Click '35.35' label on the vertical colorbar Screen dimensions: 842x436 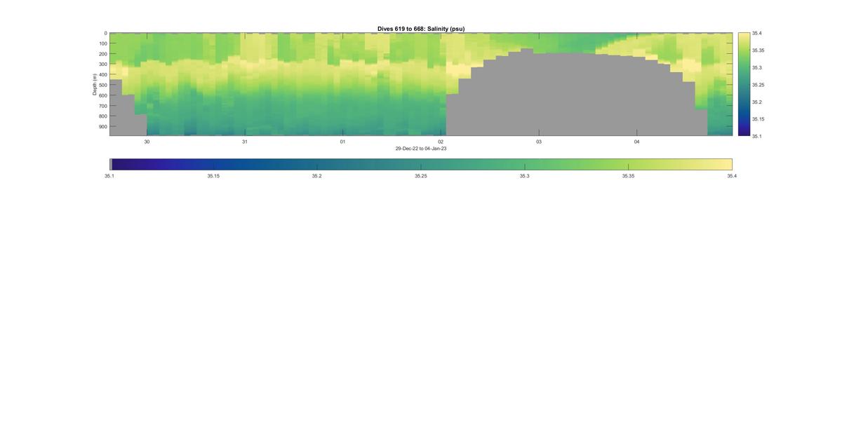[x=759, y=50]
